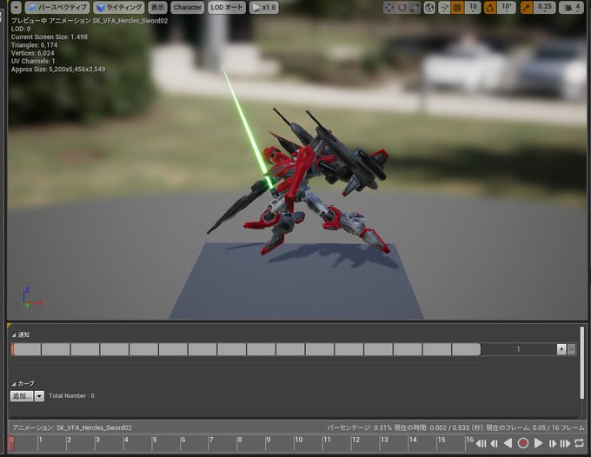
Task: Click the red scrub handle at frame 0
Action: coord(11,443)
